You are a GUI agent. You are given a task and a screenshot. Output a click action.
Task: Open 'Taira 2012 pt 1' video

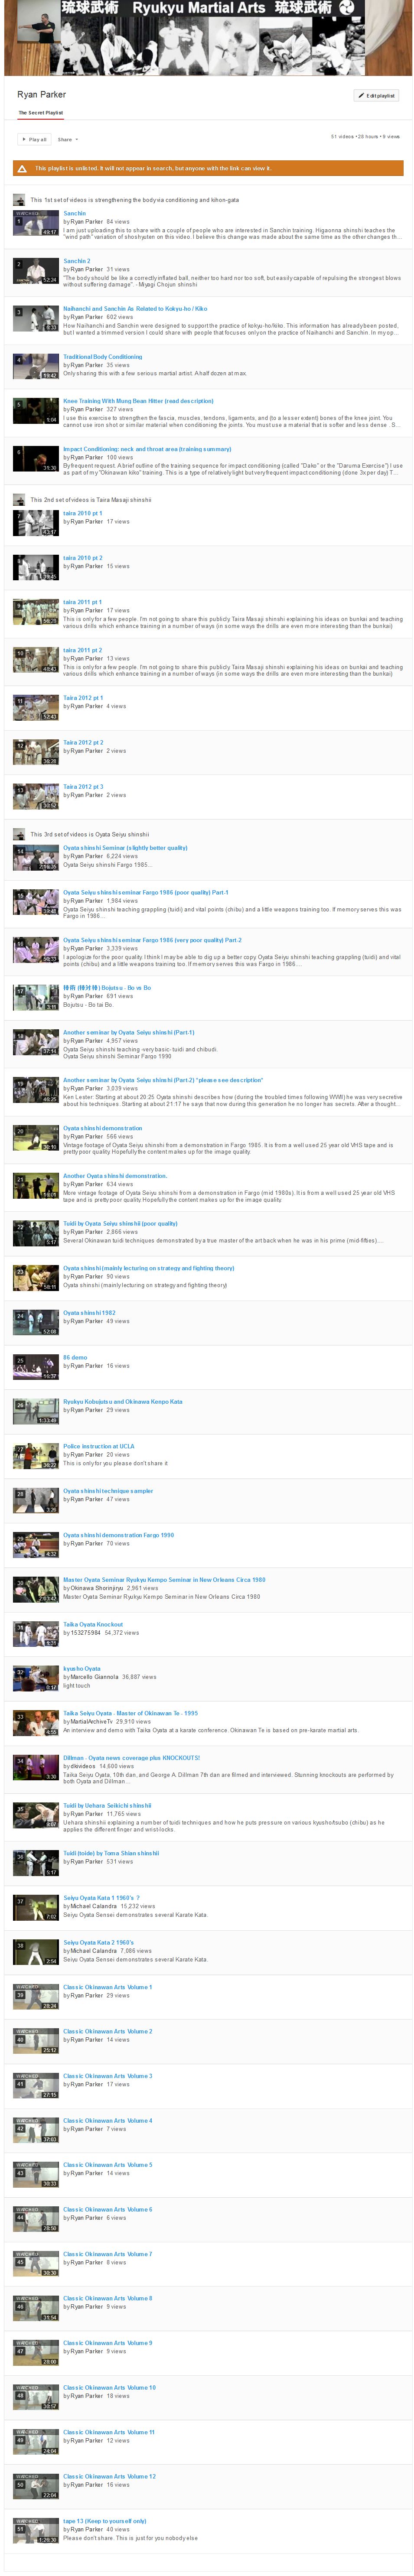83,698
